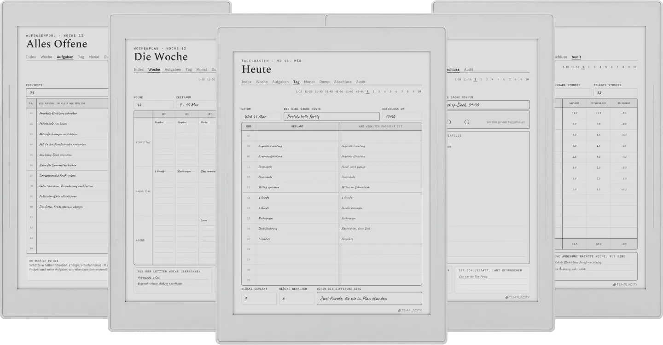This screenshot has height=345, width=663.
Task: Open Aufgaben tab on Die Woche page
Action: [x=173, y=69]
